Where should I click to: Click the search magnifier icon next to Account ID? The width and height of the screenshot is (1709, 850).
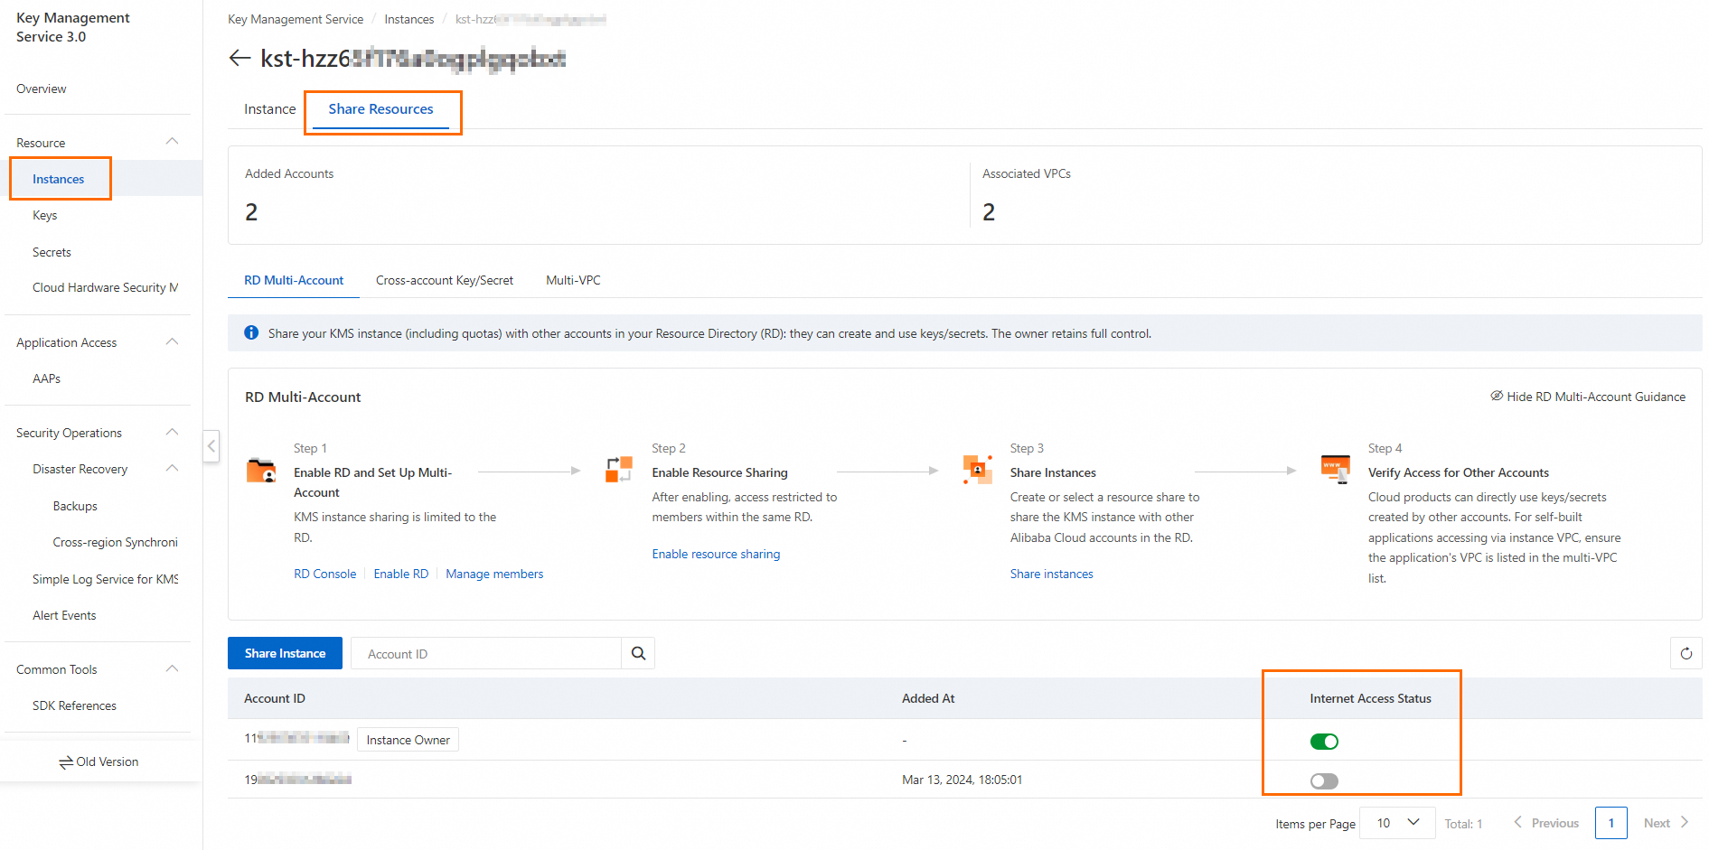click(638, 653)
